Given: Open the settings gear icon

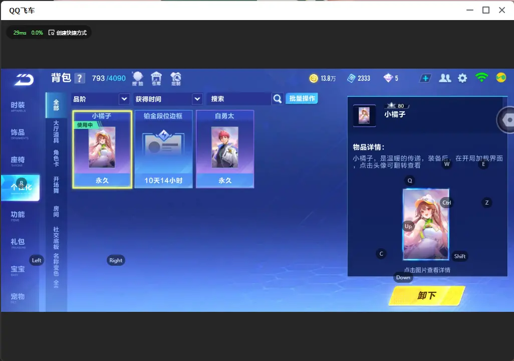Looking at the screenshot, I should coord(462,78).
